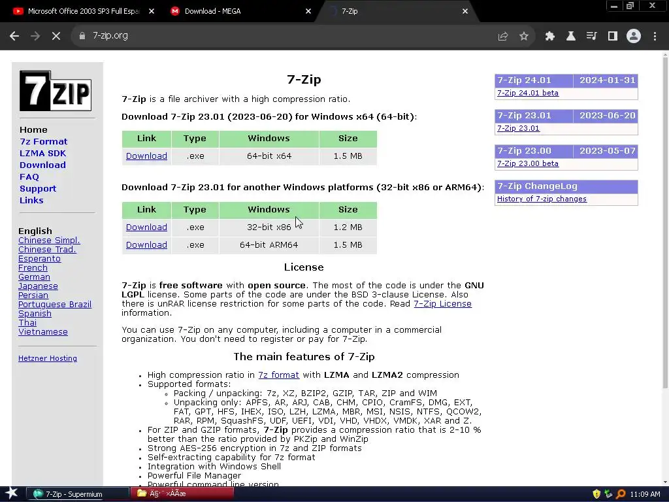The image size is (669, 502).
Task: Click the 1.2 MB size cell
Action: click(348, 227)
